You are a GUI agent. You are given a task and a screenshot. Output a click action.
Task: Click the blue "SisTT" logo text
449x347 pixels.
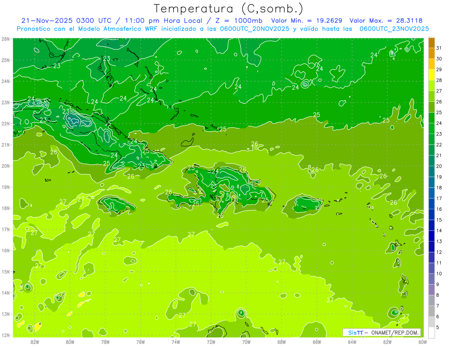click(x=355, y=332)
